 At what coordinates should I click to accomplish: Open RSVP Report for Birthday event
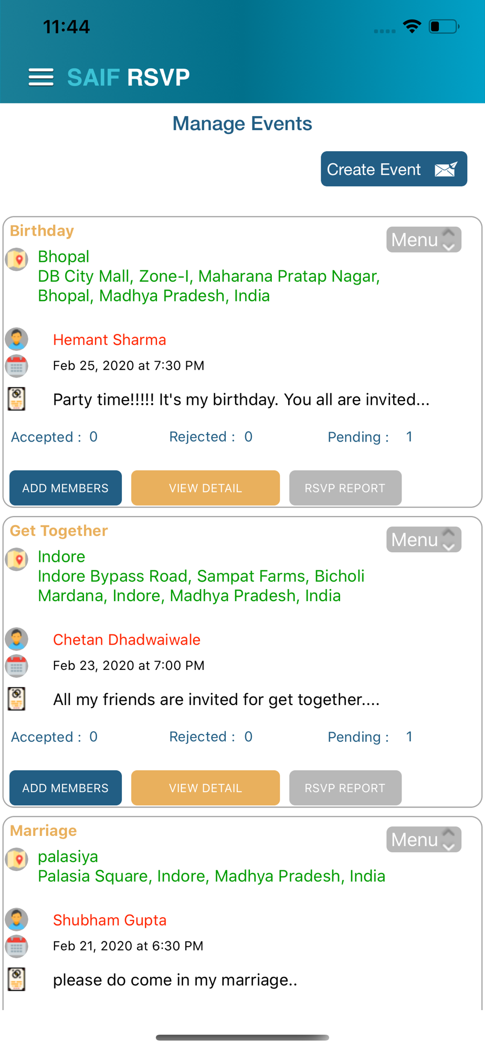(345, 488)
